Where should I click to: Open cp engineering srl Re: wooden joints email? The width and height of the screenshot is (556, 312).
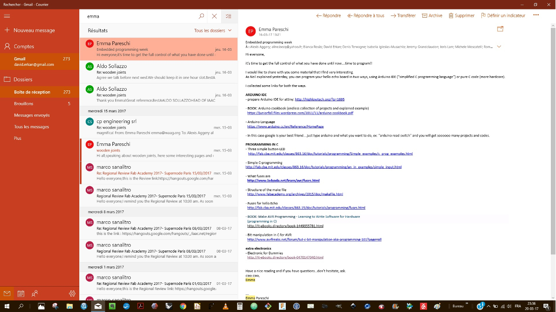[159, 127]
